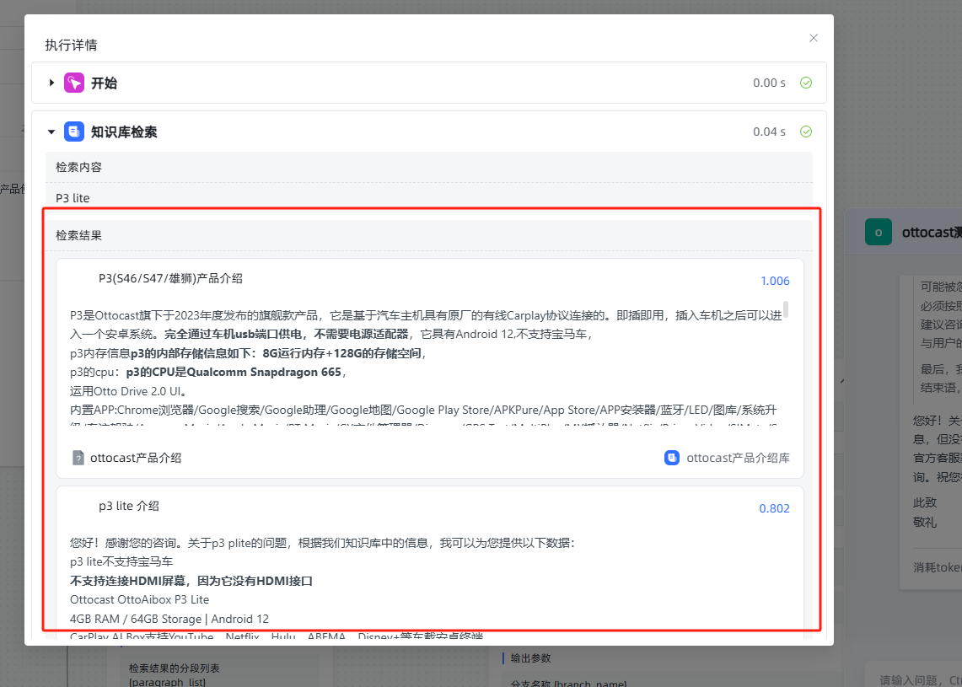This screenshot has height=687, width=962.
Task: Click the ottocast产品介绍库 knowledge base icon
Action: coord(672,458)
